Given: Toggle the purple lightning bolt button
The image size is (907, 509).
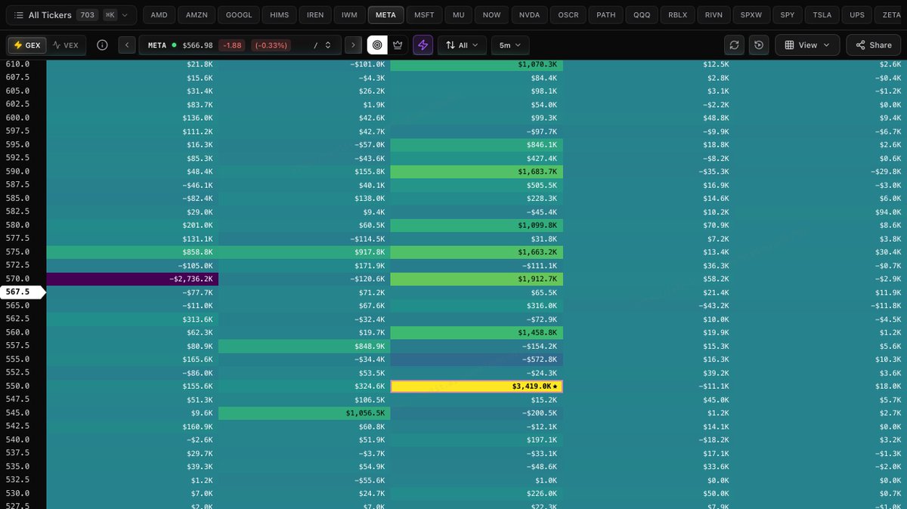Looking at the screenshot, I should click(x=423, y=45).
